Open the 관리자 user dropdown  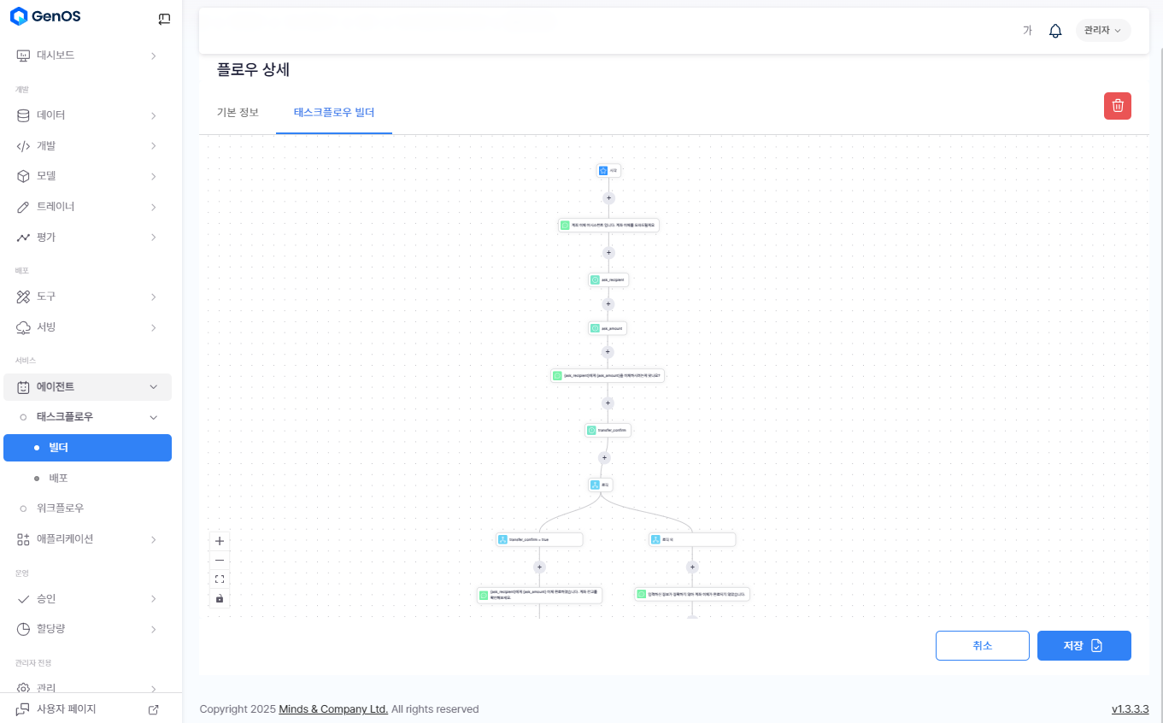[1102, 31]
